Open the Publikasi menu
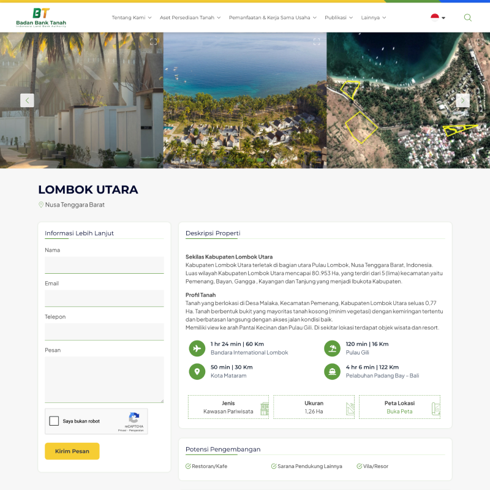490x490 pixels. (339, 18)
